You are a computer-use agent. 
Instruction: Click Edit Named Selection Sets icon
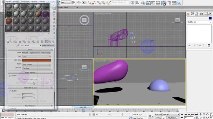click(x=109, y=3)
